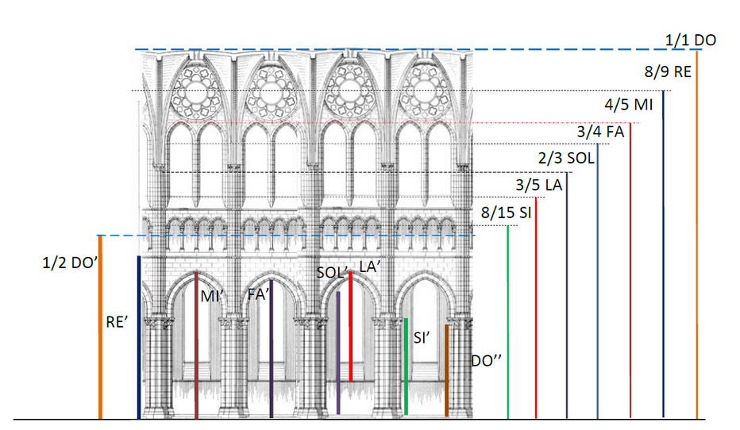
Task: Click the SOL' label text
Action: coord(332,273)
